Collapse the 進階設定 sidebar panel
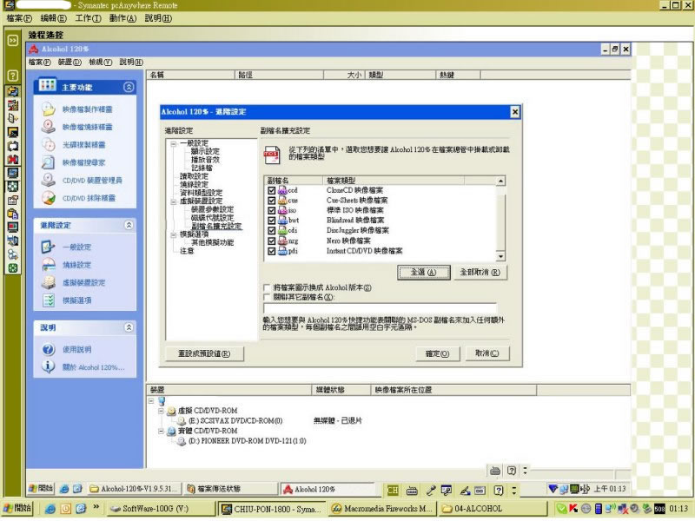Viewport: 695px width, 521px height. [129, 226]
